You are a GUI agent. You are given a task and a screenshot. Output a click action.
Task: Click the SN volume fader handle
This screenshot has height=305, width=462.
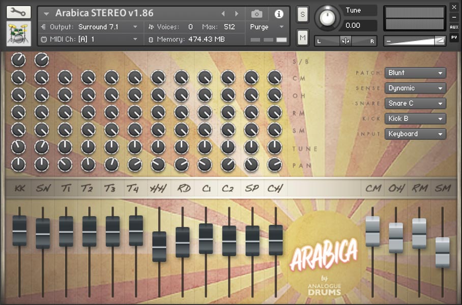tap(43, 234)
